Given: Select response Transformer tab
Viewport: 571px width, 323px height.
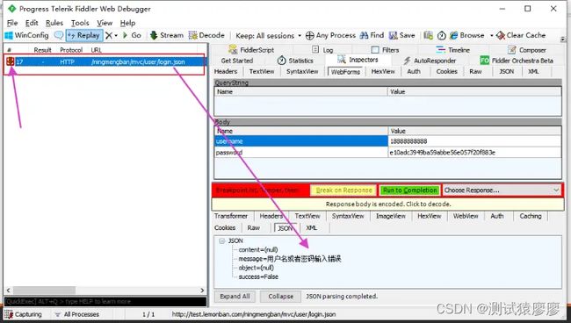Looking at the screenshot, I should 231,216.
